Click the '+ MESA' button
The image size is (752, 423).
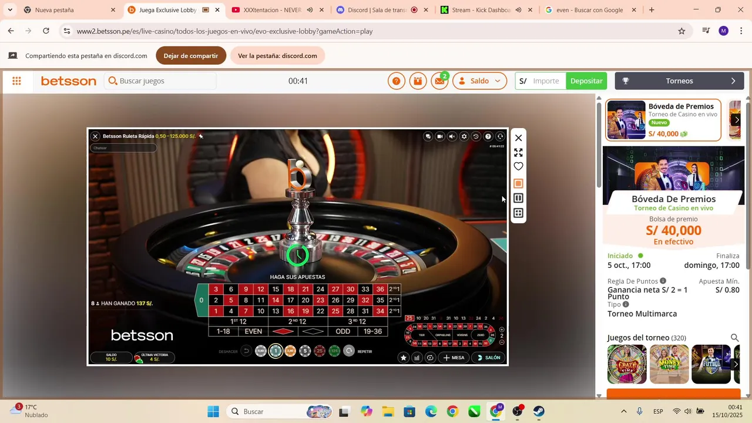(x=454, y=357)
